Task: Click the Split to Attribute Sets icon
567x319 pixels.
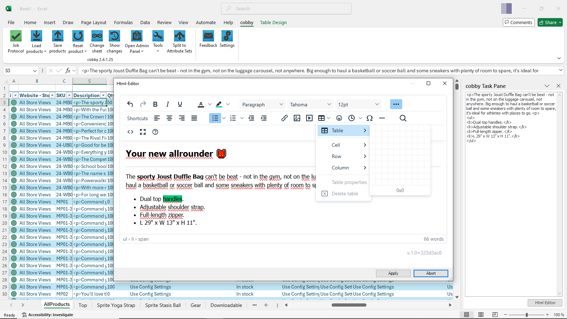Action: [179, 36]
